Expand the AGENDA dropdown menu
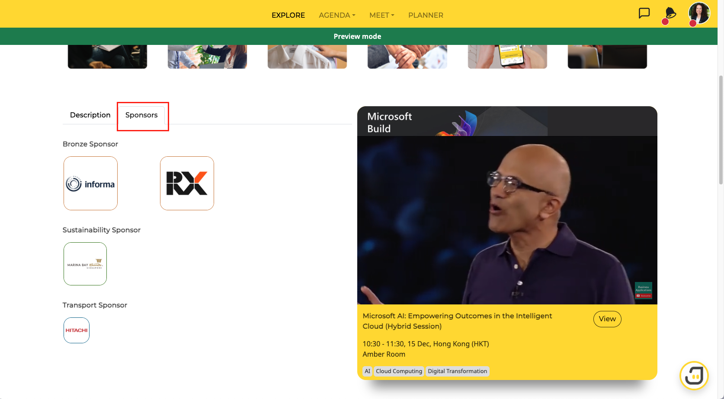This screenshot has width=724, height=399. pos(337,15)
